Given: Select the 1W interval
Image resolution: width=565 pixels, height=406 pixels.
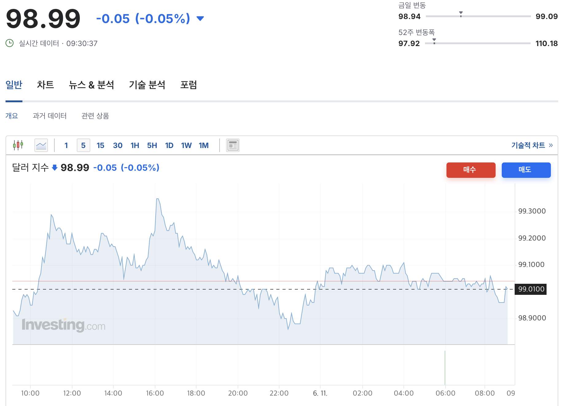Looking at the screenshot, I should [x=186, y=145].
